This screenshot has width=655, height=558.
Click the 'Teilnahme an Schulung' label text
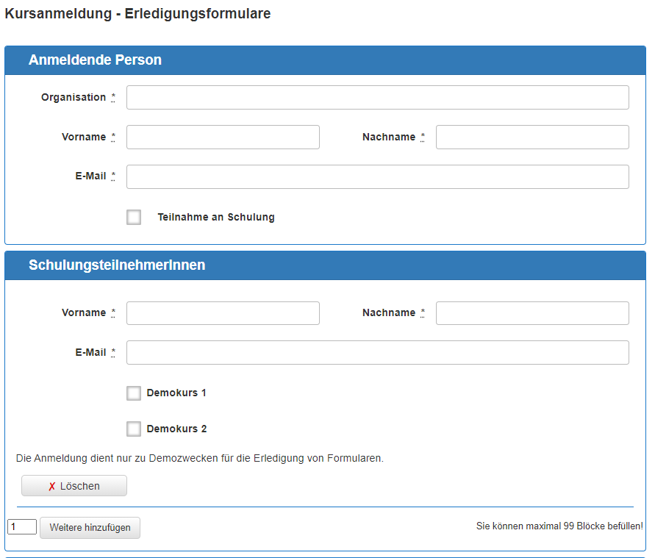[215, 218]
